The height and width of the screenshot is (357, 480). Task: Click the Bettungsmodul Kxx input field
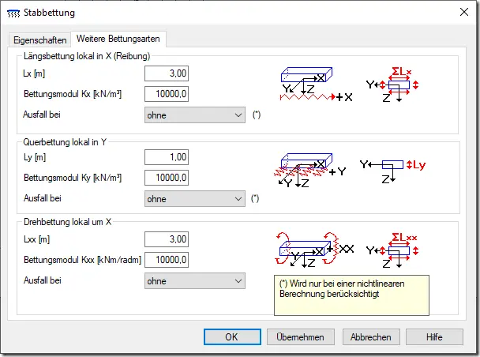167,260
